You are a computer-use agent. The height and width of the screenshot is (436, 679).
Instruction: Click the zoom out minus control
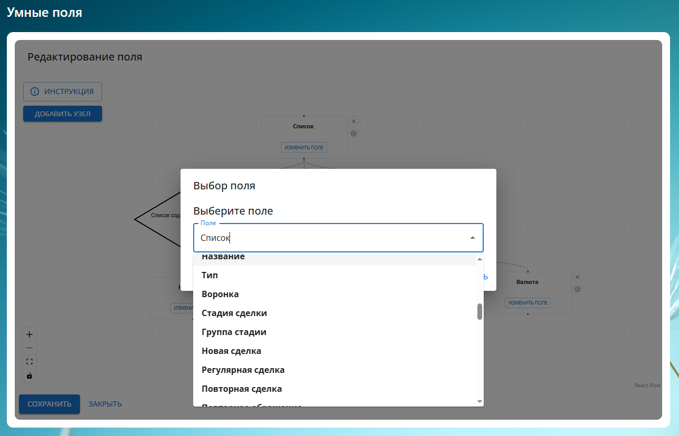click(x=29, y=348)
